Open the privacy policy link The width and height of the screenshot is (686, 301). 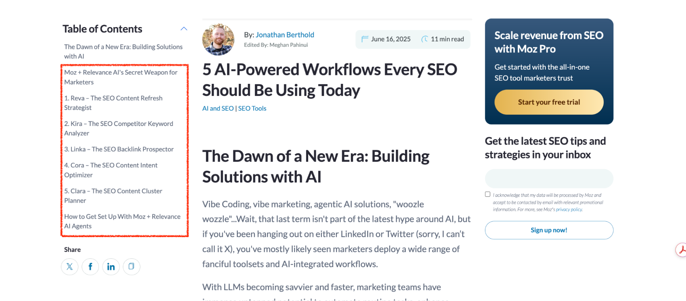click(569, 210)
